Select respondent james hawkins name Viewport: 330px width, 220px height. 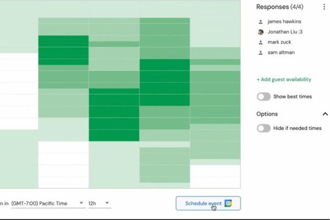click(x=284, y=21)
